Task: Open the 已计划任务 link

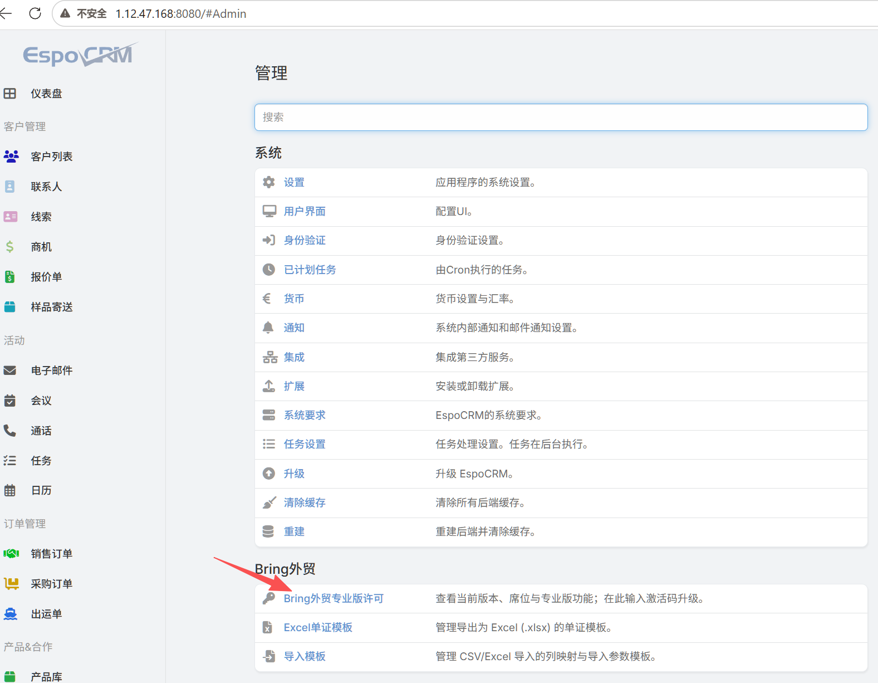Action: click(x=310, y=270)
